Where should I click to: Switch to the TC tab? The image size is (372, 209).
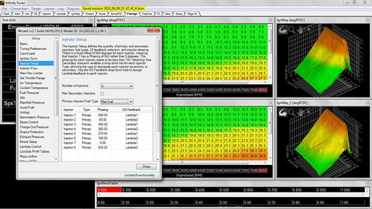(x=159, y=14)
